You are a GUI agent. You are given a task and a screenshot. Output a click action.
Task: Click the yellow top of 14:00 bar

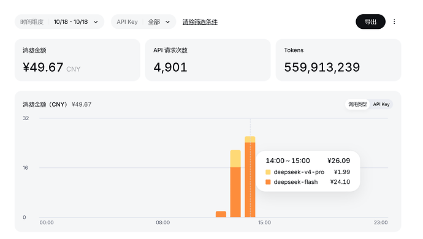[x=250, y=140]
